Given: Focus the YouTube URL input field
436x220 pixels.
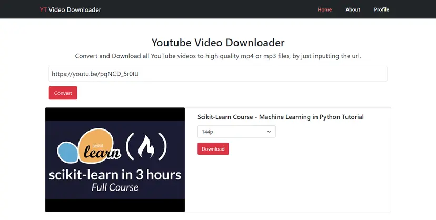Looking at the screenshot, I should pos(217,74).
